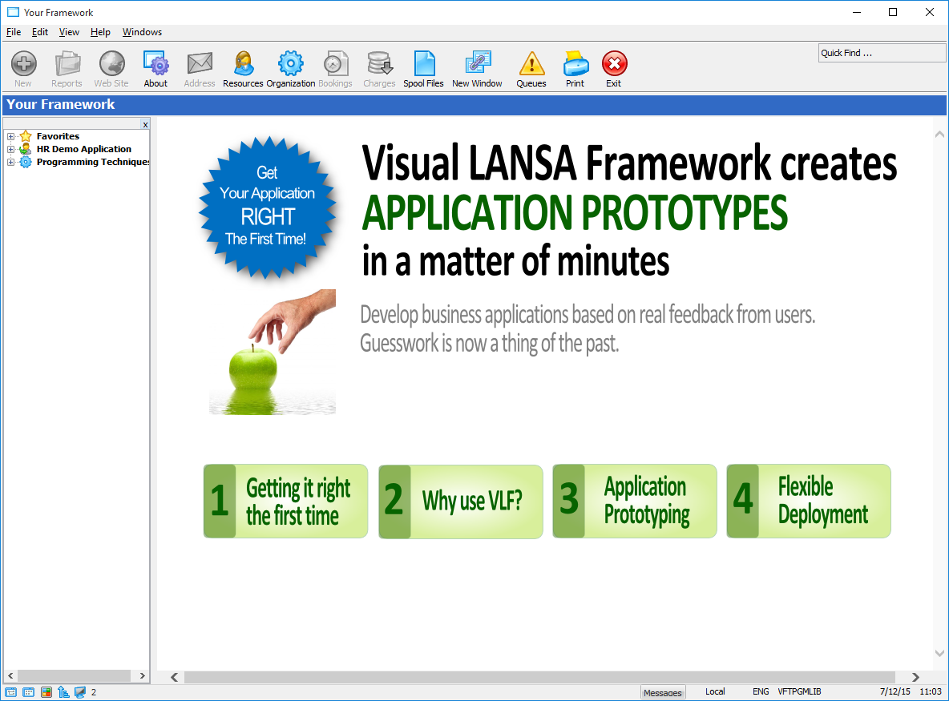The height and width of the screenshot is (701, 949).
Task: Click the content pane scroll right arrow
Action: point(915,677)
